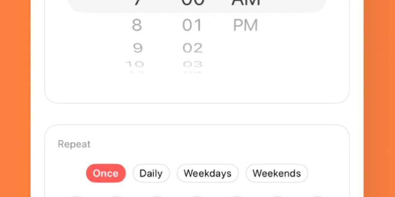
Task: Choose the Weekends repeat option
Action: pos(277,173)
